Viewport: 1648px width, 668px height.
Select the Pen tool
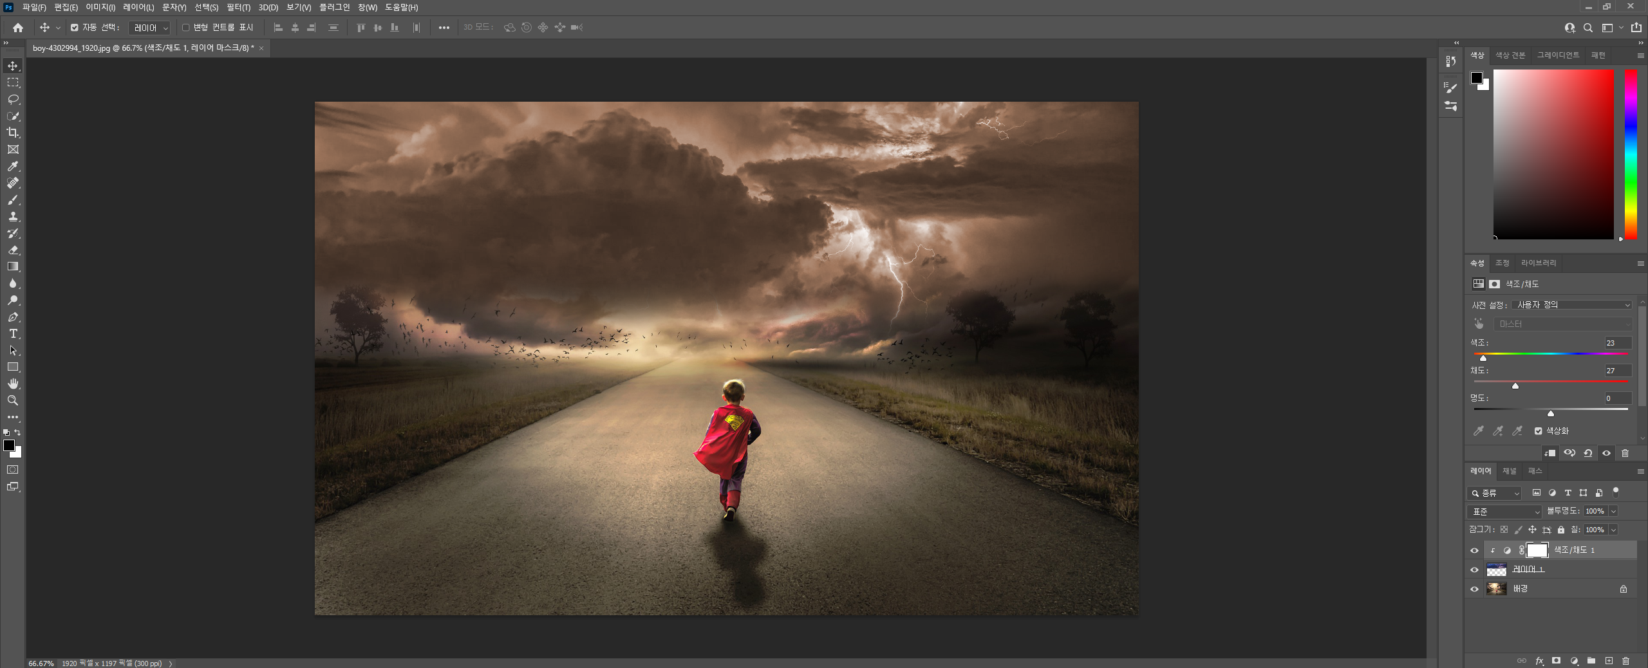click(13, 317)
